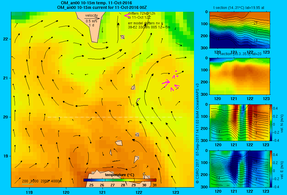Select the 'drifters 72h@12h' annotation
Screen dimensions: 287x195
tap(142, 13)
